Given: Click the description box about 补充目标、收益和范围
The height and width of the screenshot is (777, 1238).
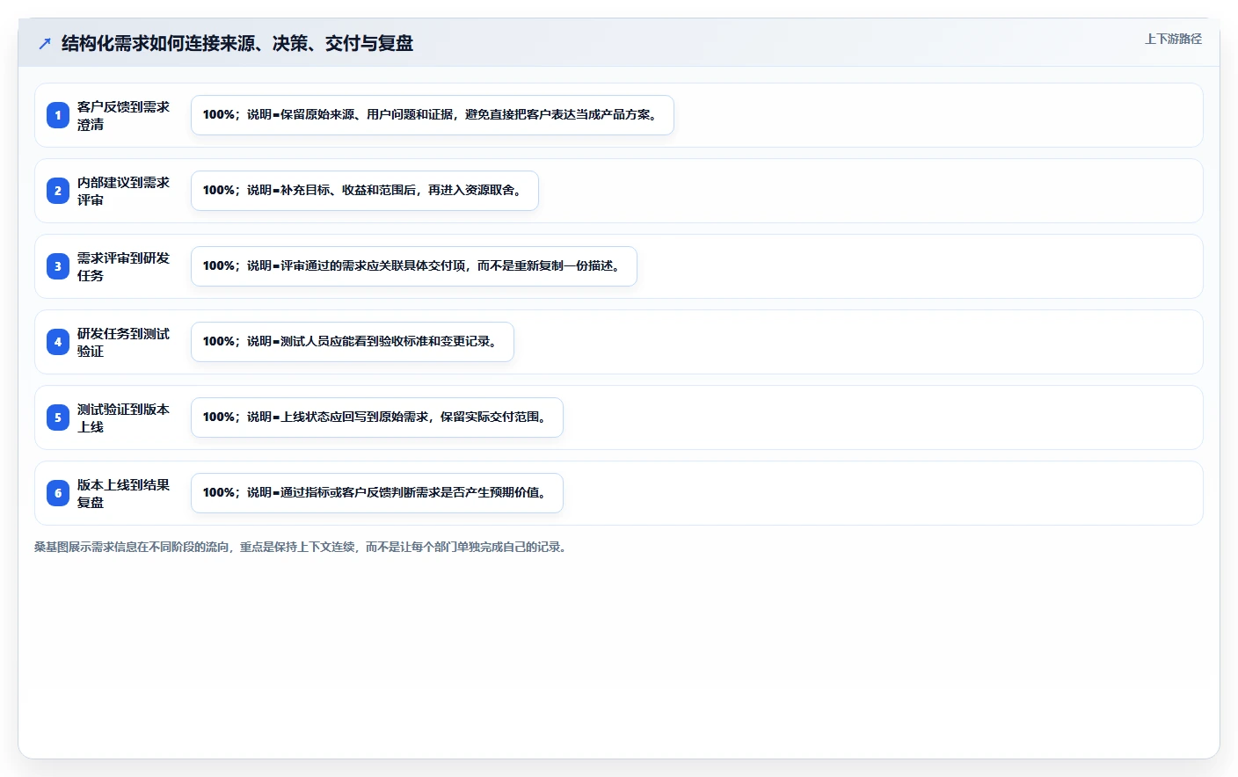Looking at the screenshot, I should (365, 191).
